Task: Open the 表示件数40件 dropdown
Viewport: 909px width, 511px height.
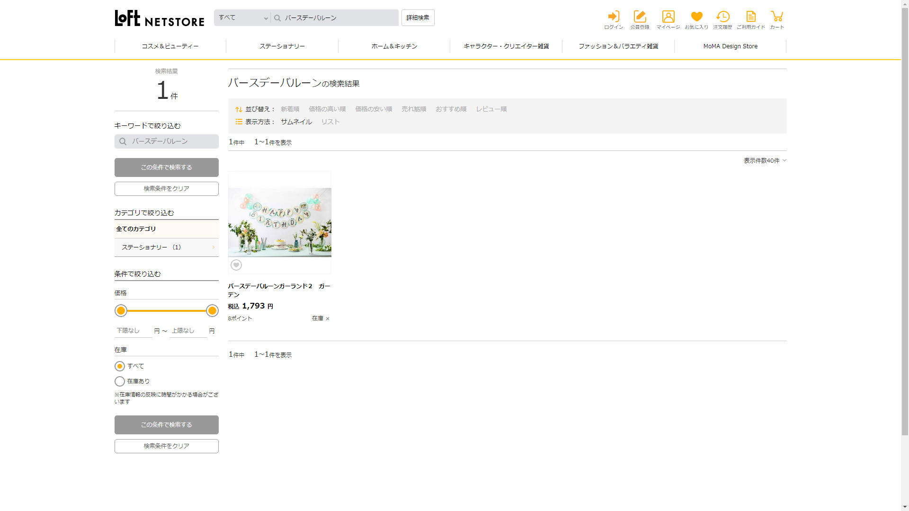Action: [x=765, y=161]
